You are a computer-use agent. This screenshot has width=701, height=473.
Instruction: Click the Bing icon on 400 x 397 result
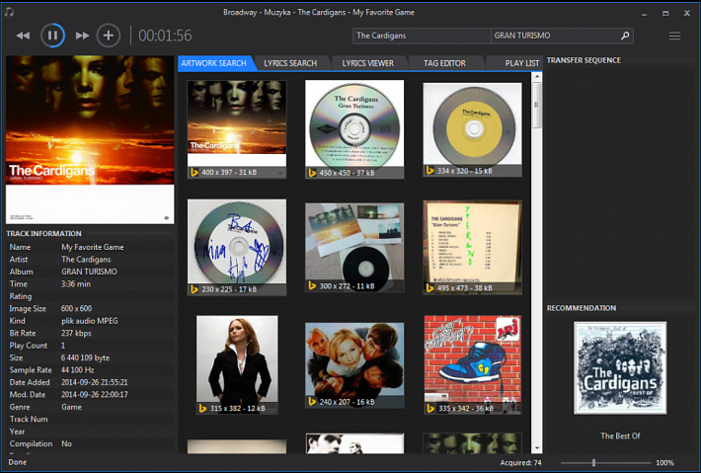click(195, 172)
